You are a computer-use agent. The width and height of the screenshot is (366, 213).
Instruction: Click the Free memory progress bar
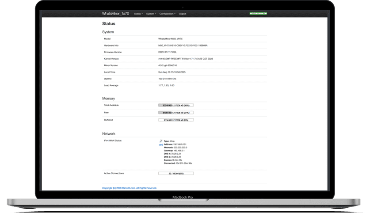click(x=176, y=113)
